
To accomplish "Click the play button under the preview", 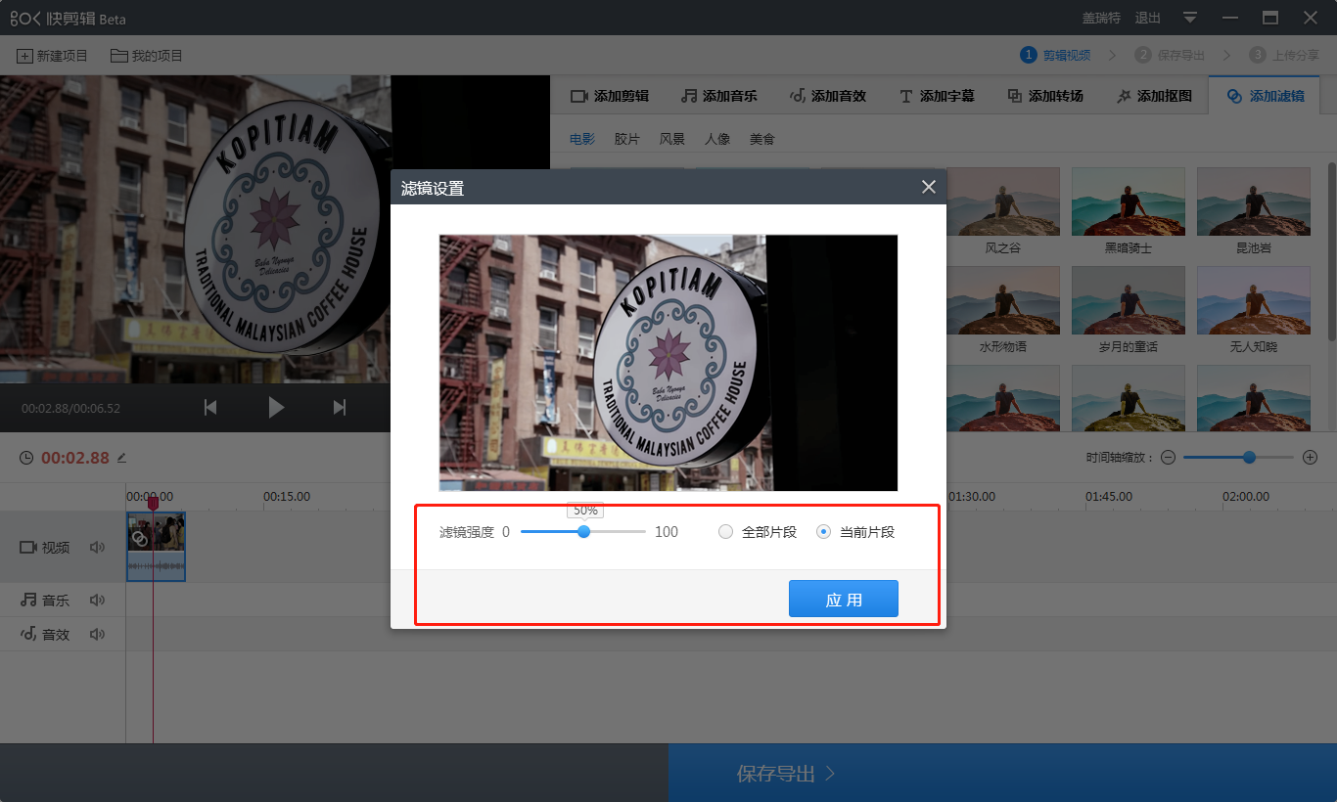I will (x=276, y=408).
